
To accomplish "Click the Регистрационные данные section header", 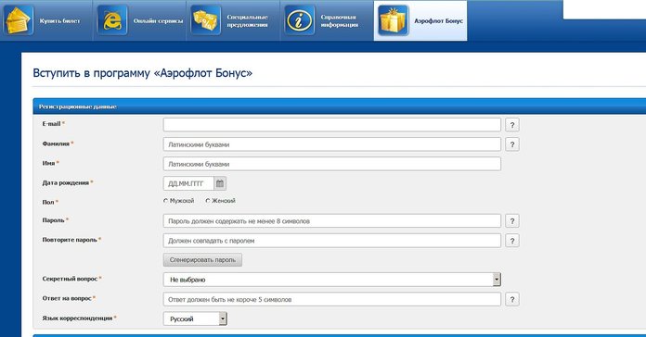I will click(340, 106).
